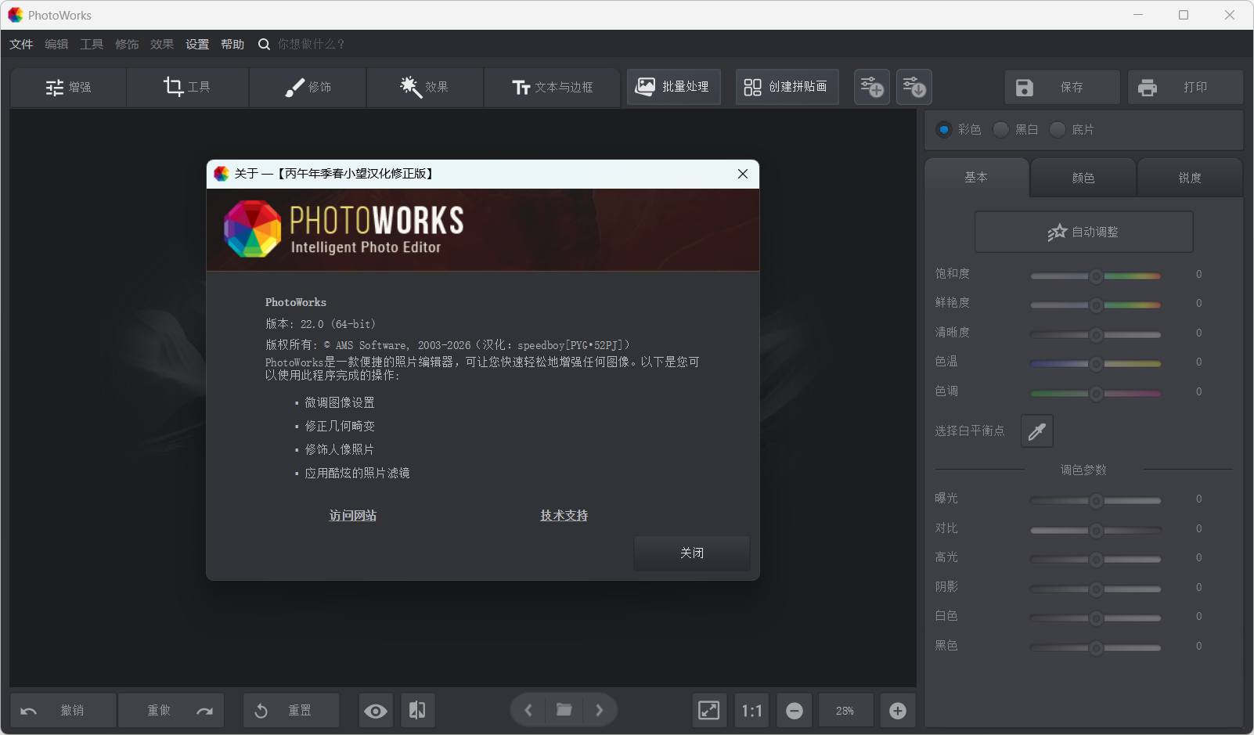Click the 重置 reset button
This screenshot has height=735, width=1254.
[291, 711]
